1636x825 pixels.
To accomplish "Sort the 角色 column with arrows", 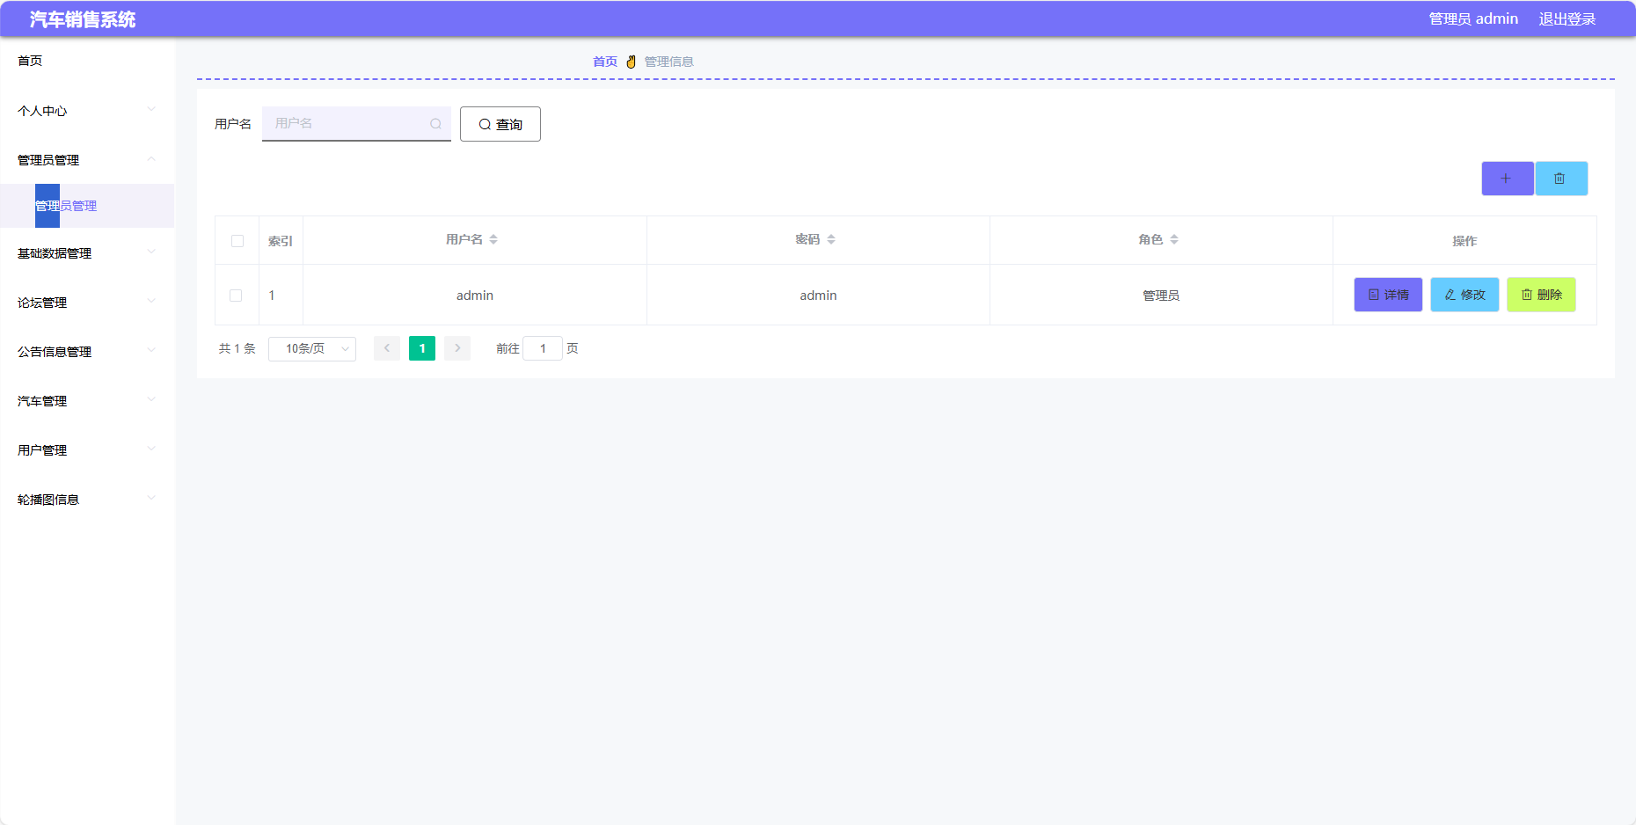I will pos(1174,239).
